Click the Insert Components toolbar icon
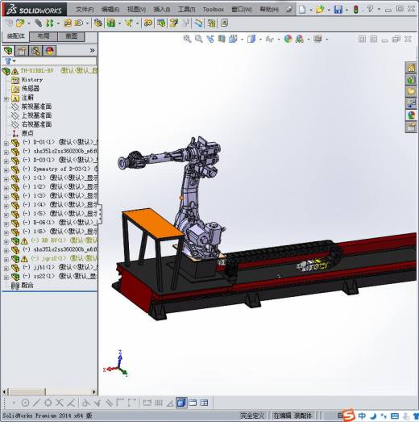Screen dimensions: 419x422 point(20,23)
